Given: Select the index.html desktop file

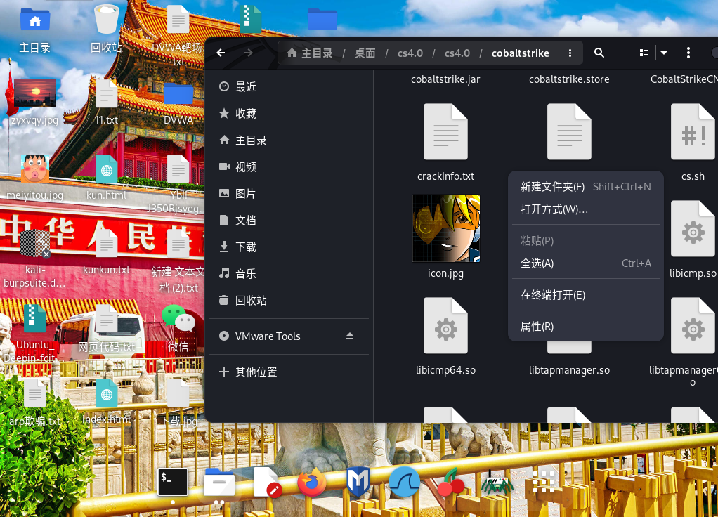Looking at the screenshot, I should click(x=106, y=402).
